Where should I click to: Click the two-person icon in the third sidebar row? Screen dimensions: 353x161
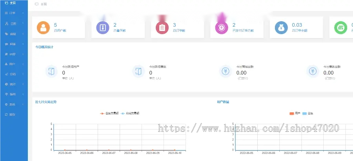[x=6, y=24]
